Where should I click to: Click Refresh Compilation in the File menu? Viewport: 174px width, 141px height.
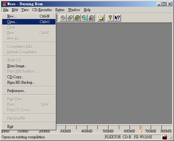(29, 52)
